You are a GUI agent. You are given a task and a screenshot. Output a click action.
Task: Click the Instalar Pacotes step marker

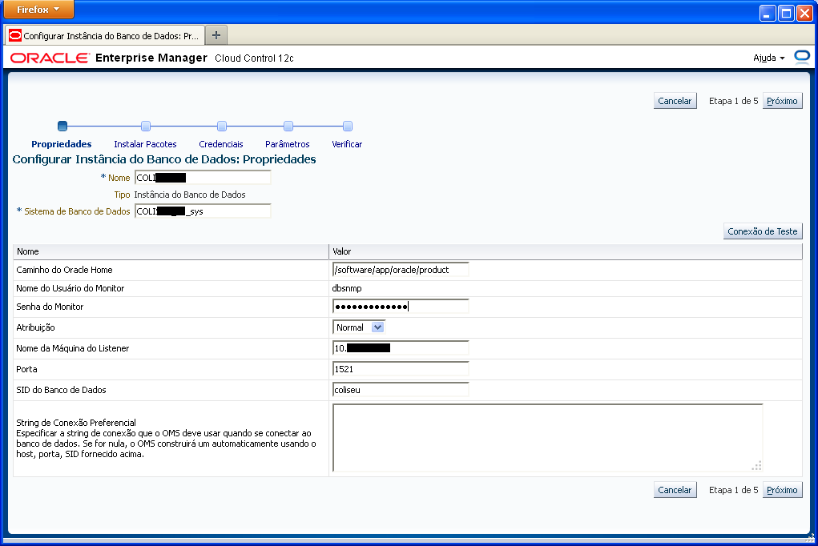[x=146, y=126]
